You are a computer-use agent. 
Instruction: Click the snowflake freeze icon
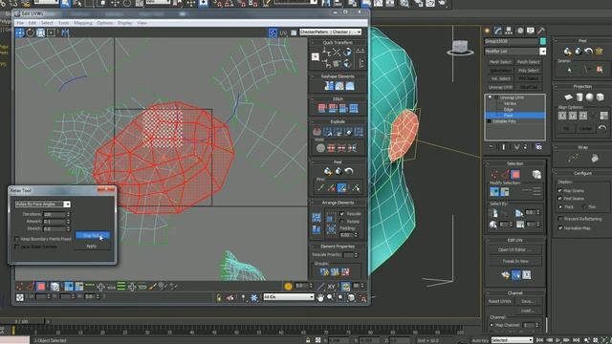(254, 297)
